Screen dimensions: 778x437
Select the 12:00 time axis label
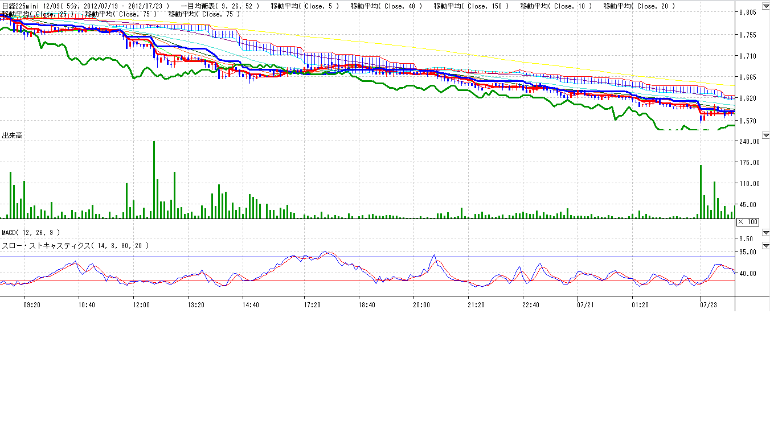141,305
